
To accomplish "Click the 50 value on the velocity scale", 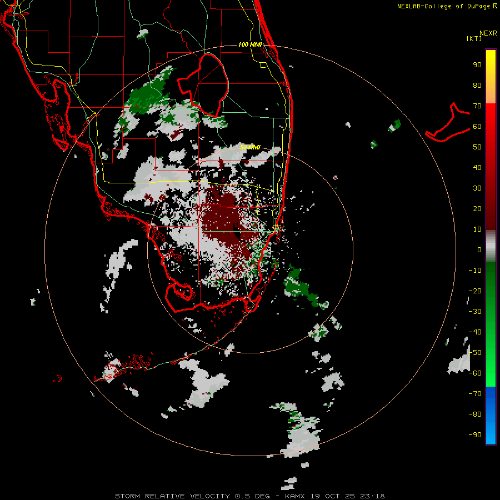I will (x=477, y=147).
